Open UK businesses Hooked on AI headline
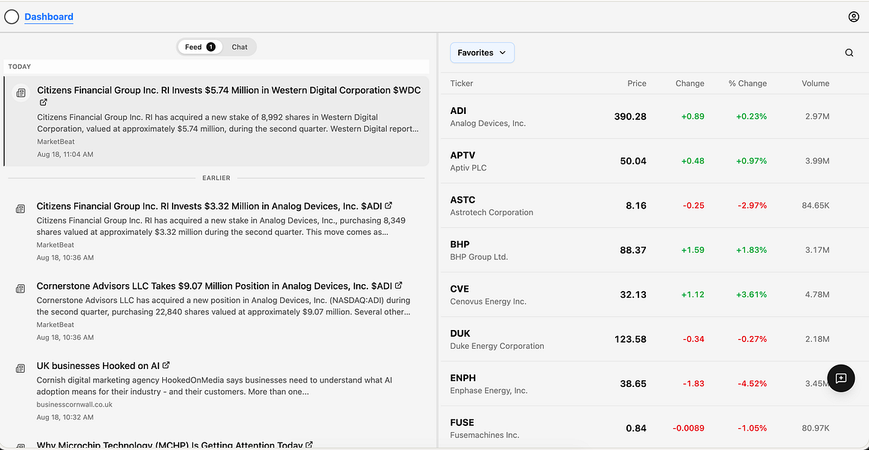Image resolution: width=869 pixels, height=450 pixels. 98,366
